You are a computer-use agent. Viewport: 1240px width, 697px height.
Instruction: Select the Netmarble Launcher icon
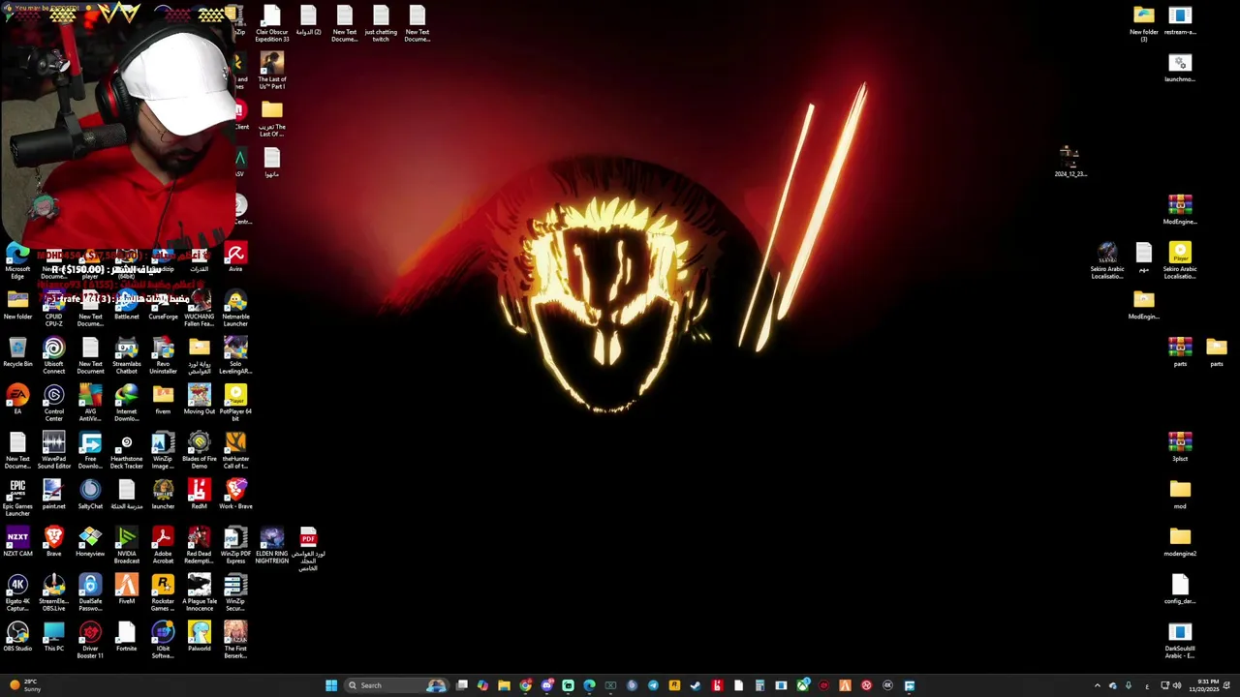pyautogui.click(x=235, y=308)
